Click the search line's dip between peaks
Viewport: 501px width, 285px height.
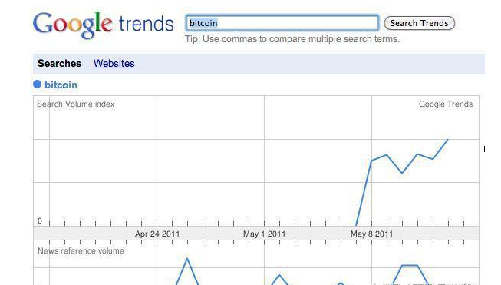click(x=401, y=173)
